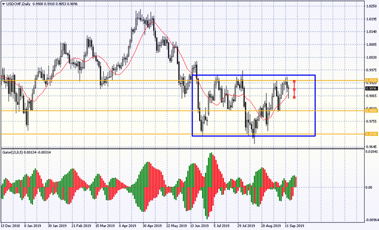Click the orange horizontal line at 0.9800

click(99, 111)
